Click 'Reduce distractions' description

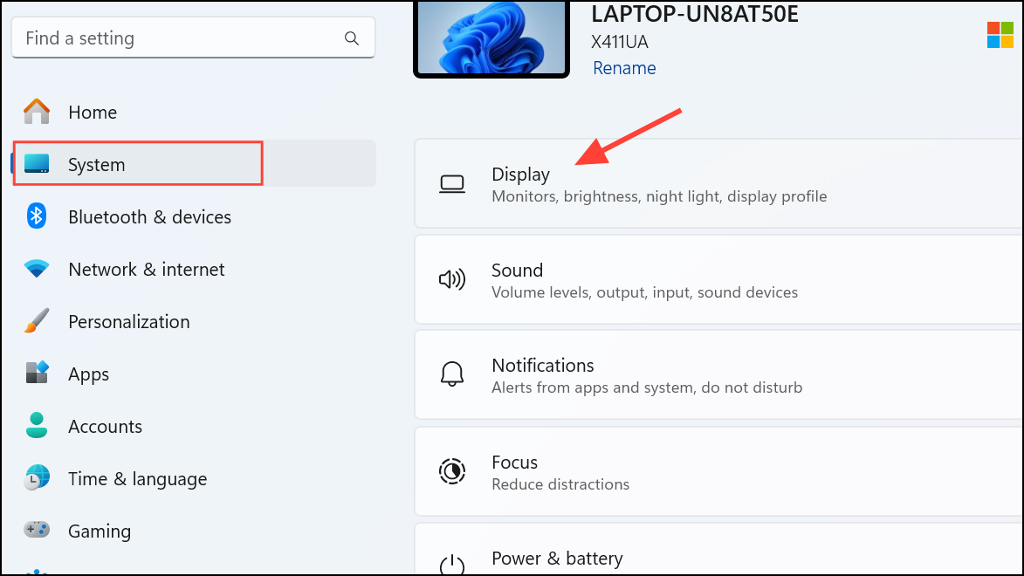[x=560, y=484]
